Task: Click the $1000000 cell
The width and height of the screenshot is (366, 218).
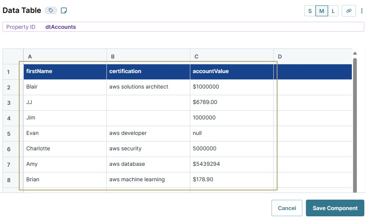Action: (x=232, y=87)
